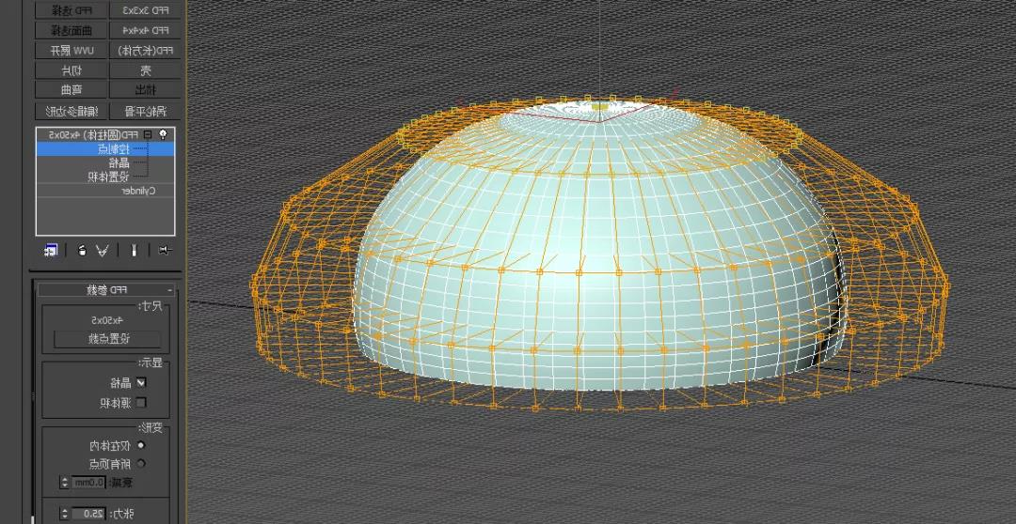Click the pin stack icon below modifier list
The image size is (1016, 524).
(166, 250)
